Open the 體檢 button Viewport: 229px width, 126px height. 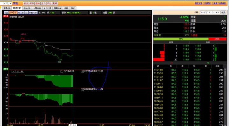(x=38, y=3)
